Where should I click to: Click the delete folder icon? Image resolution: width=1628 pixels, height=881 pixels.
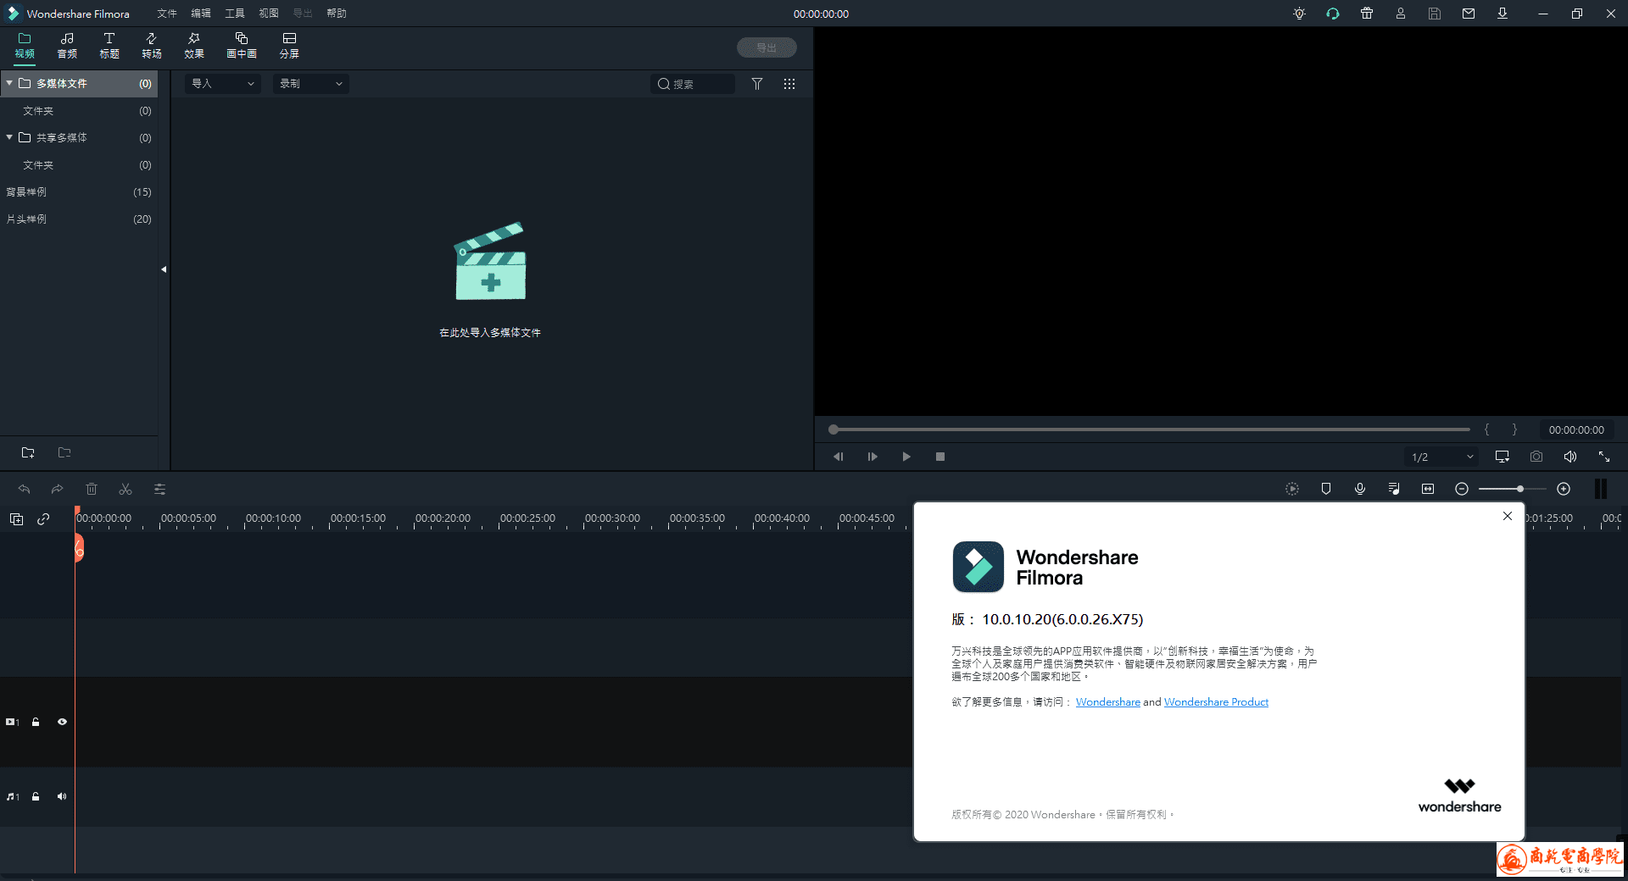[x=64, y=452]
